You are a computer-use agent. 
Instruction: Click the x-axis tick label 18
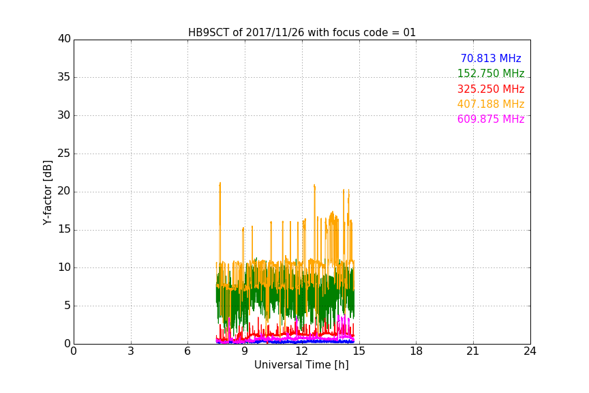417,351
